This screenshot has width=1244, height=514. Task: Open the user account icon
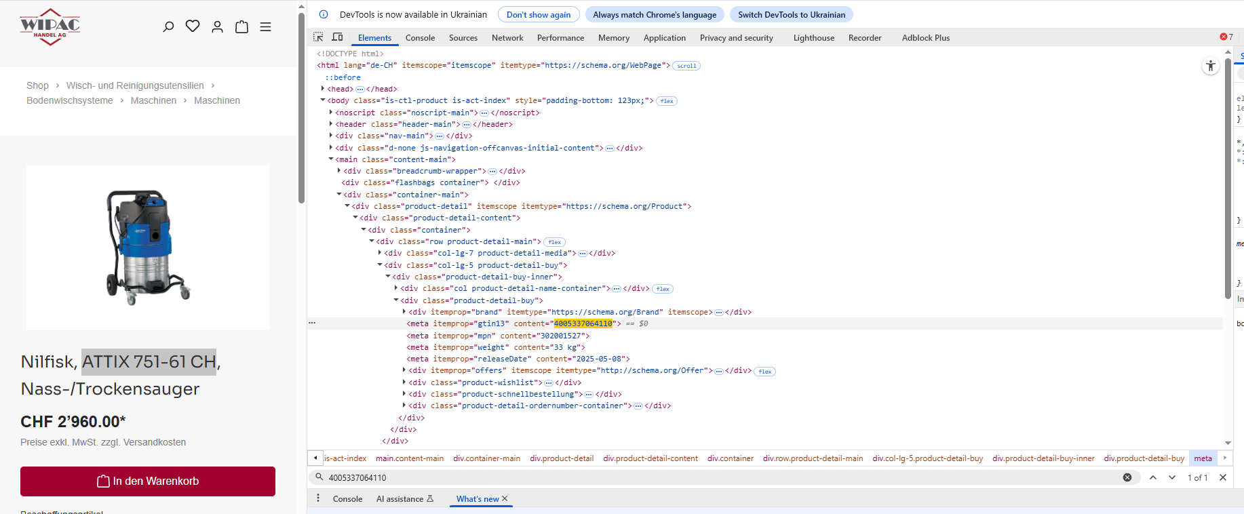click(x=217, y=26)
